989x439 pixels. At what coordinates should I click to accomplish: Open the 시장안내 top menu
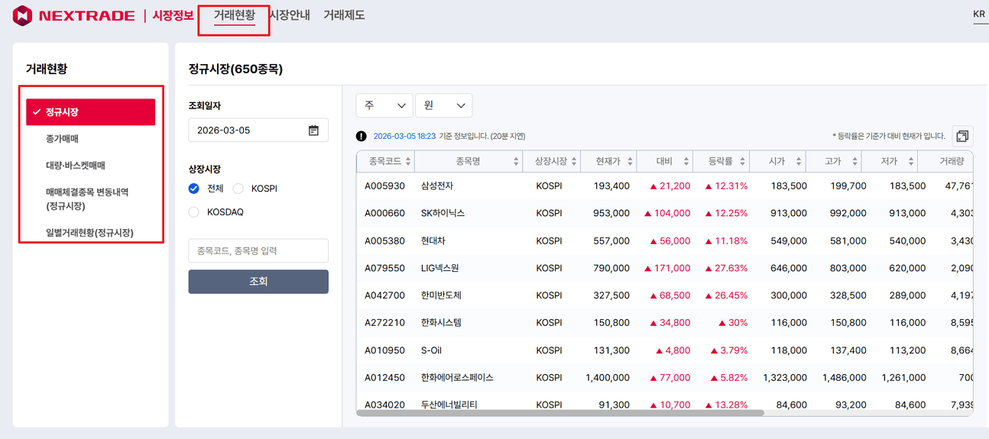(x=289, y=15)
